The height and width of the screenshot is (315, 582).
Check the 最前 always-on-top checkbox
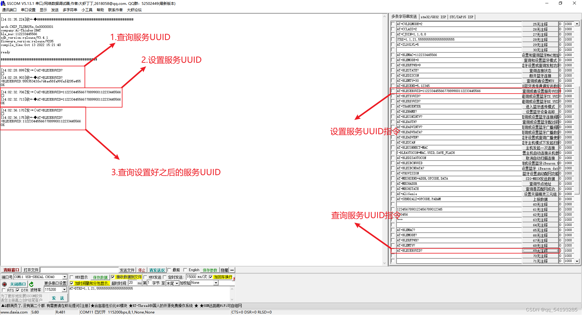tap(169, 270)
